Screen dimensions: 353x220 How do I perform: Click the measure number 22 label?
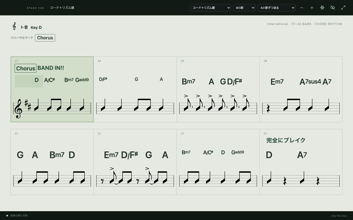99,134
